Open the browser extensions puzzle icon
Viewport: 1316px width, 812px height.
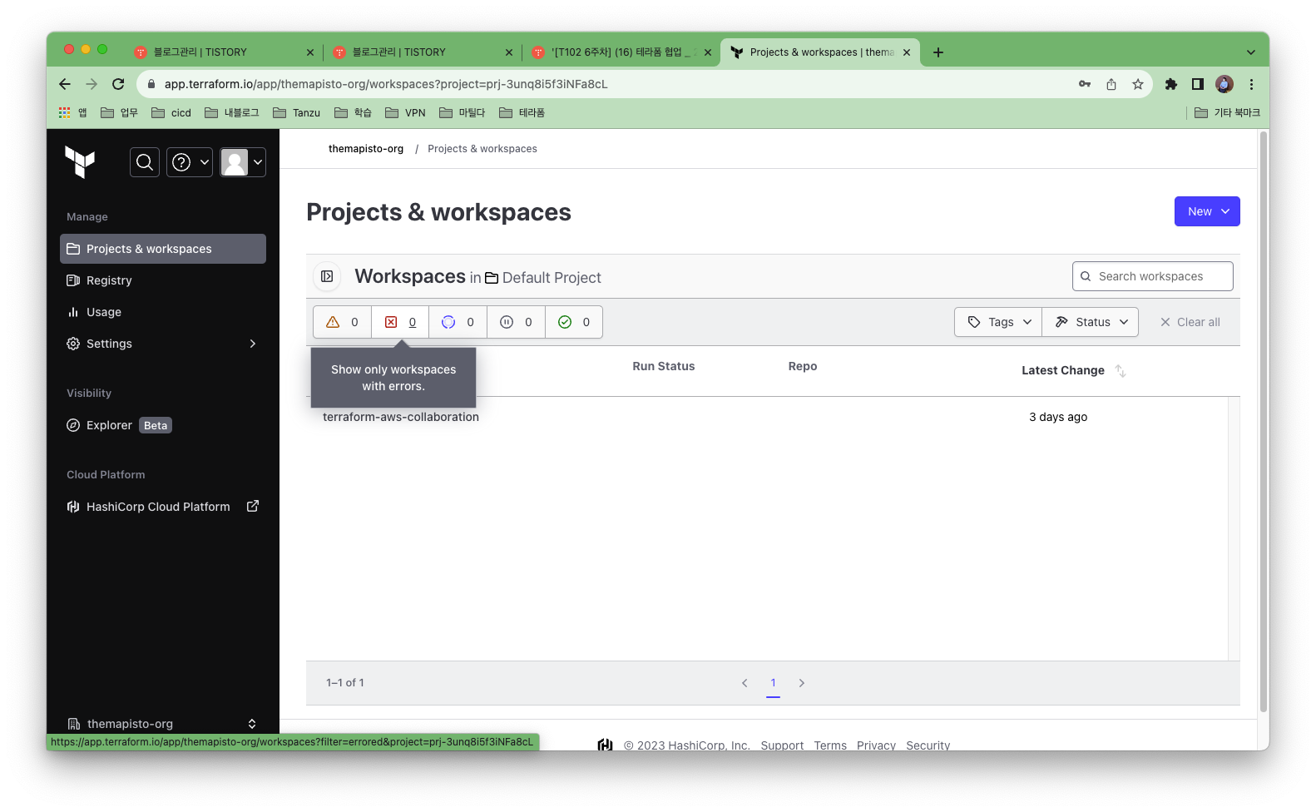coord(1171,84)
